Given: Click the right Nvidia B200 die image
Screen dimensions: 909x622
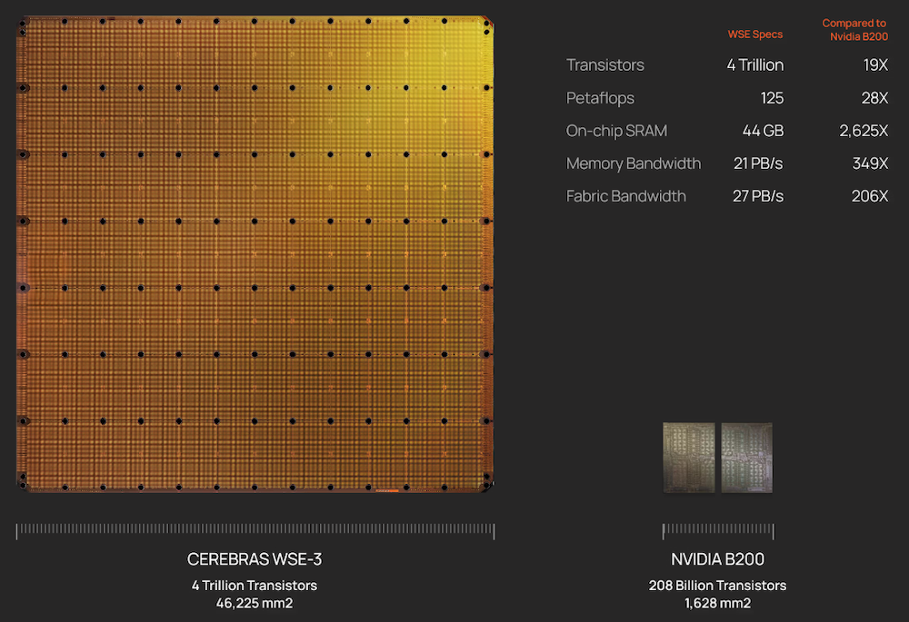Looking at the screenshot, I should coord(746,458).
